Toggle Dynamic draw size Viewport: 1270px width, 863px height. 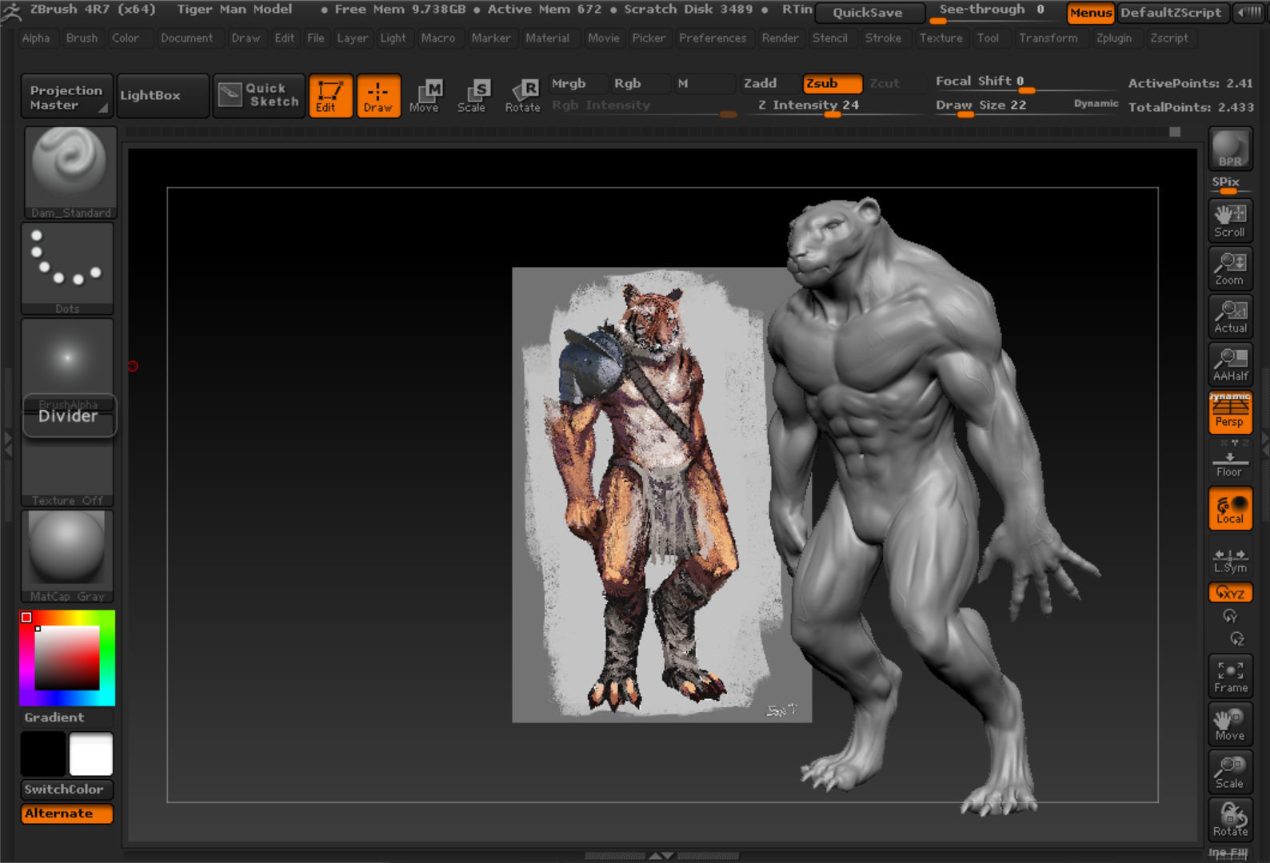tap(1096, 103)
